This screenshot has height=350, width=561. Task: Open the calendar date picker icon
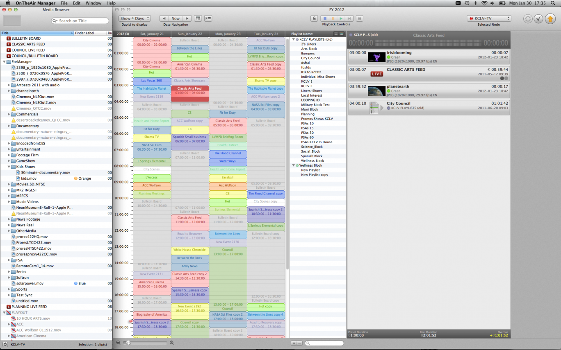pos(198,18)
